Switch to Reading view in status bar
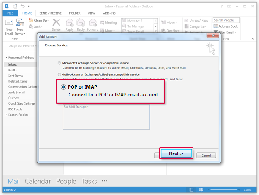Screen dimensions: 259x195 click(x=200, y=189)
